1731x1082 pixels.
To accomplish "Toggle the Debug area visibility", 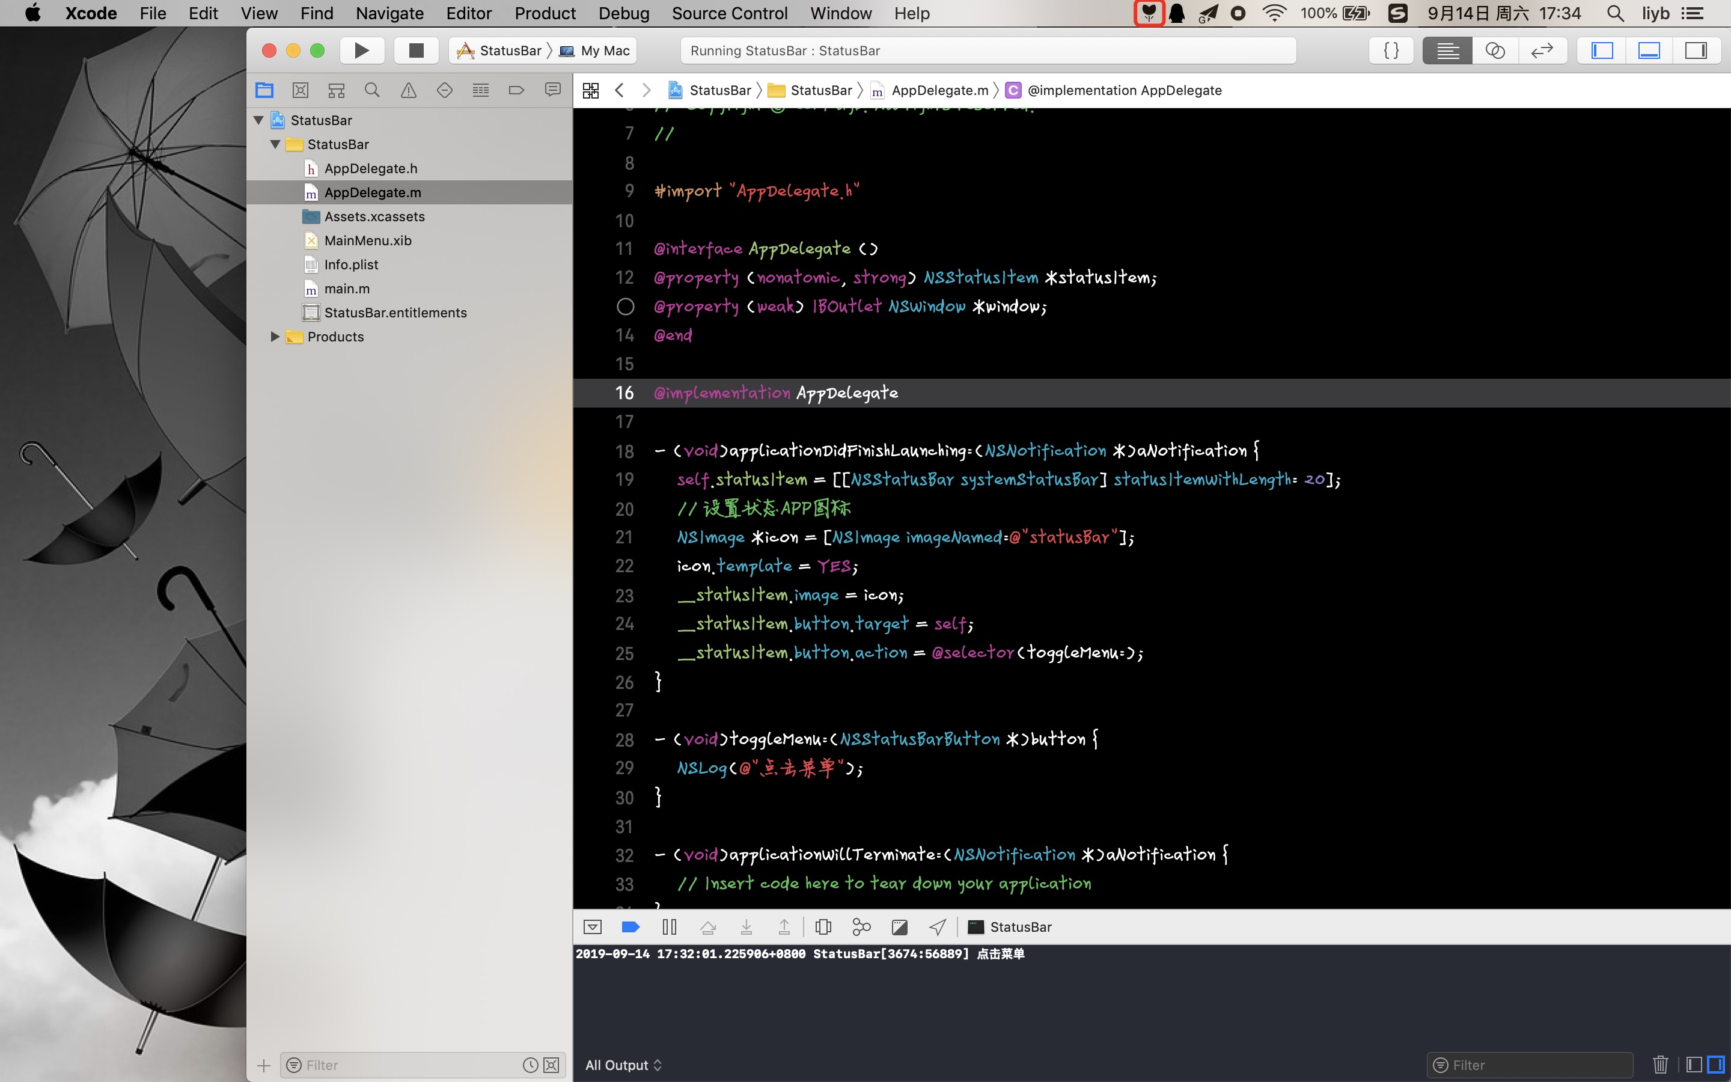I will click(1649, 50).
